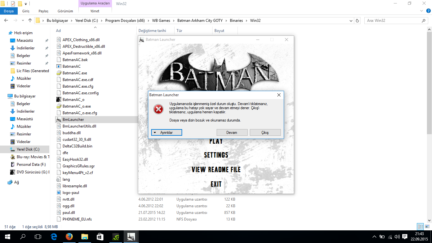Select Personal Data (F:) in navigation pane

coord(31,165)
